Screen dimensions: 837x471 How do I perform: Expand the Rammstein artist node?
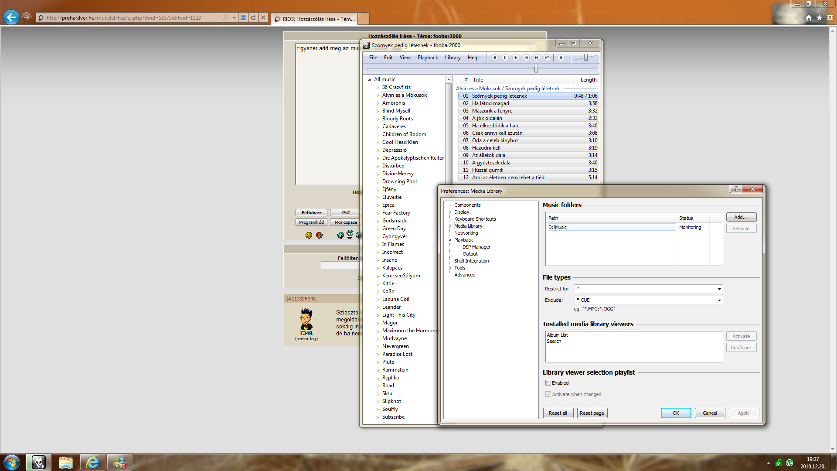pyautogui.click(x=378, y=370)
